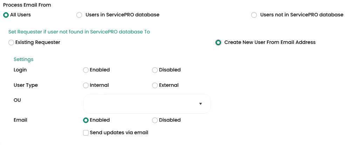349x145 pixels.
Task: Select Create New User From Email Address
Action: (x=218, y=43)
